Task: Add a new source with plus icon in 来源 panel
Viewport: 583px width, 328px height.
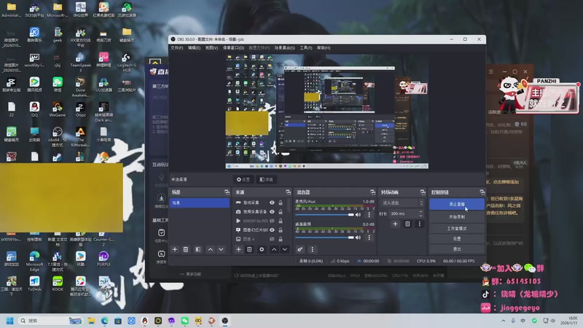Action: click(x=239, y=249)
